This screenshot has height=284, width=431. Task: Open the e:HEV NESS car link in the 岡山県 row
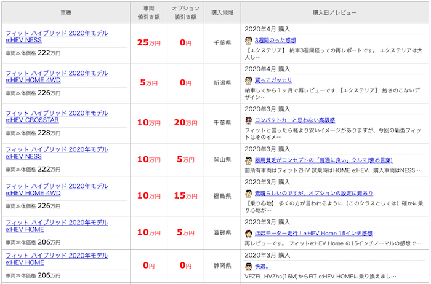click(x=57, y=153)
